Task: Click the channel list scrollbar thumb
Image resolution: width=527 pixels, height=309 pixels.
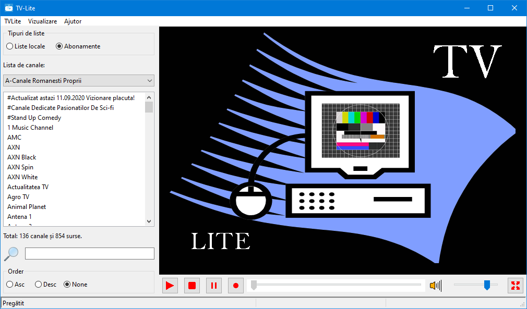Action: click(x=149, y=107)
